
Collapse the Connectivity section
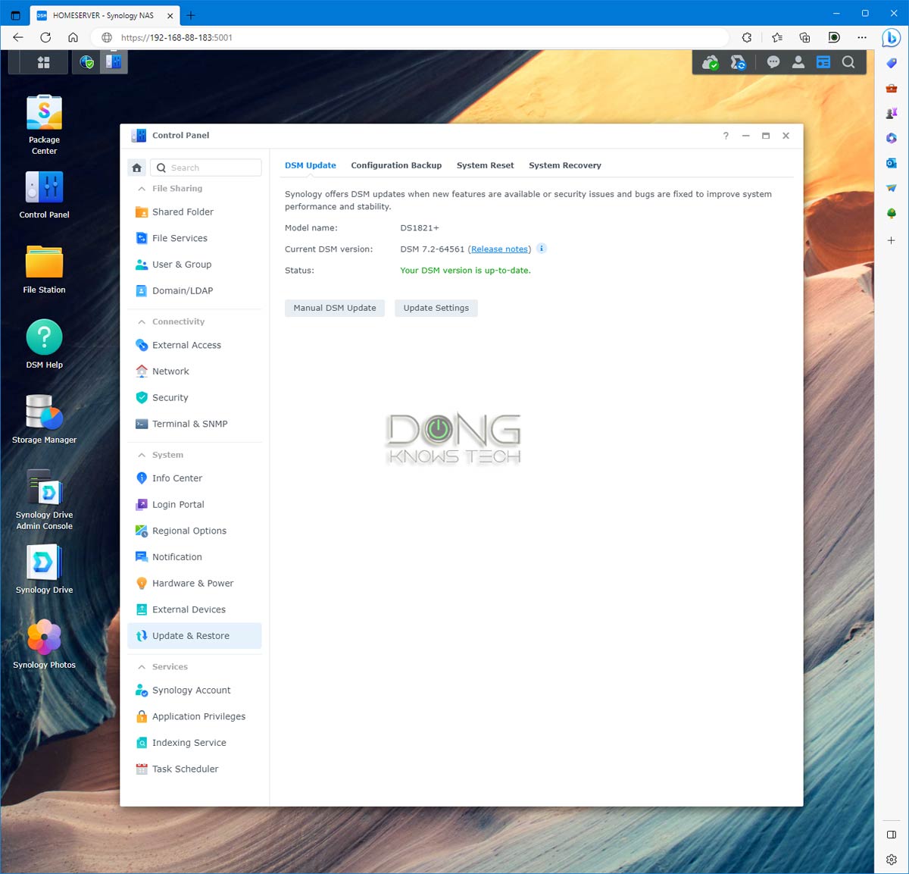[x=142, y=322]
